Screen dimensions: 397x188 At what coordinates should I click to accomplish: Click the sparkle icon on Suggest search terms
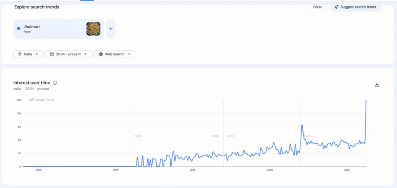click(336, 7)
